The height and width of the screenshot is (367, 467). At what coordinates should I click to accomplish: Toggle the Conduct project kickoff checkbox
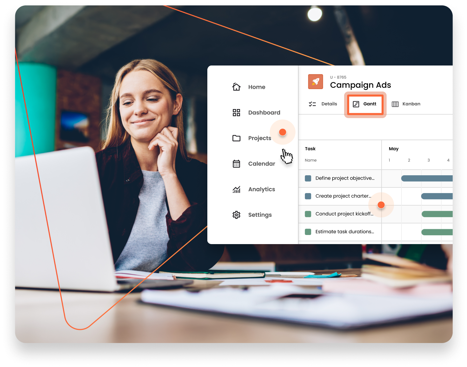[x=308, y=214]
